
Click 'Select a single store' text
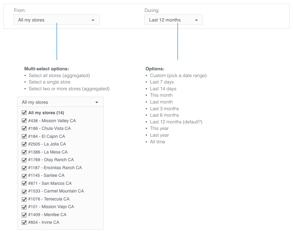(49, 82)
